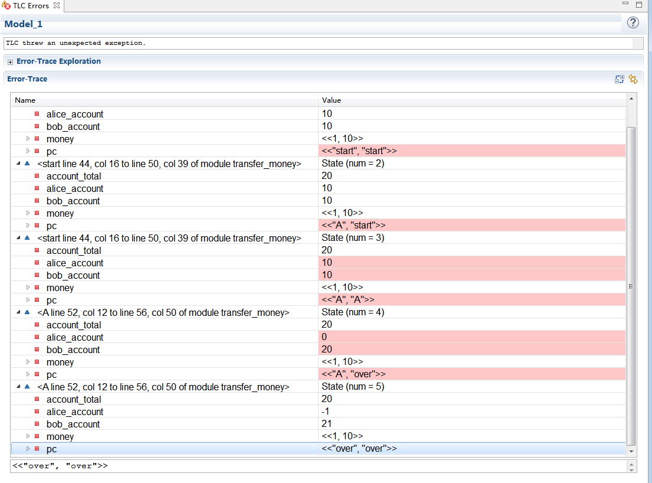652x483 pixels.
Task: Switch to the TLC Errors tab
Action: pyautogui.click(x=30, y=5)
